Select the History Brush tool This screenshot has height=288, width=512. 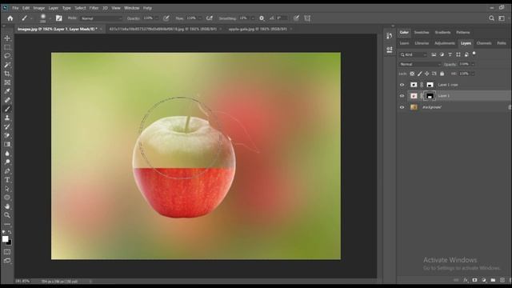[7, 126]
